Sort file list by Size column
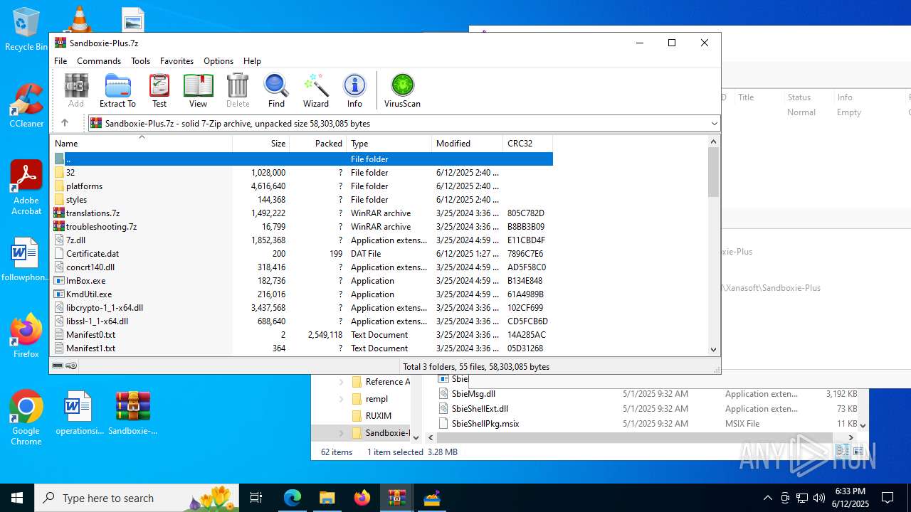The width and height of the screenshot is (911, 512). click(261, 143)
